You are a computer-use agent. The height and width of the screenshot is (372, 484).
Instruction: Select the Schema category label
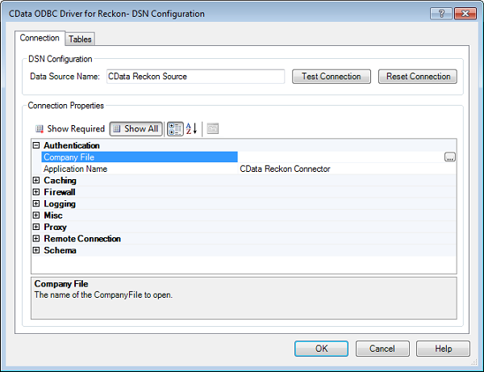[60, 250]
